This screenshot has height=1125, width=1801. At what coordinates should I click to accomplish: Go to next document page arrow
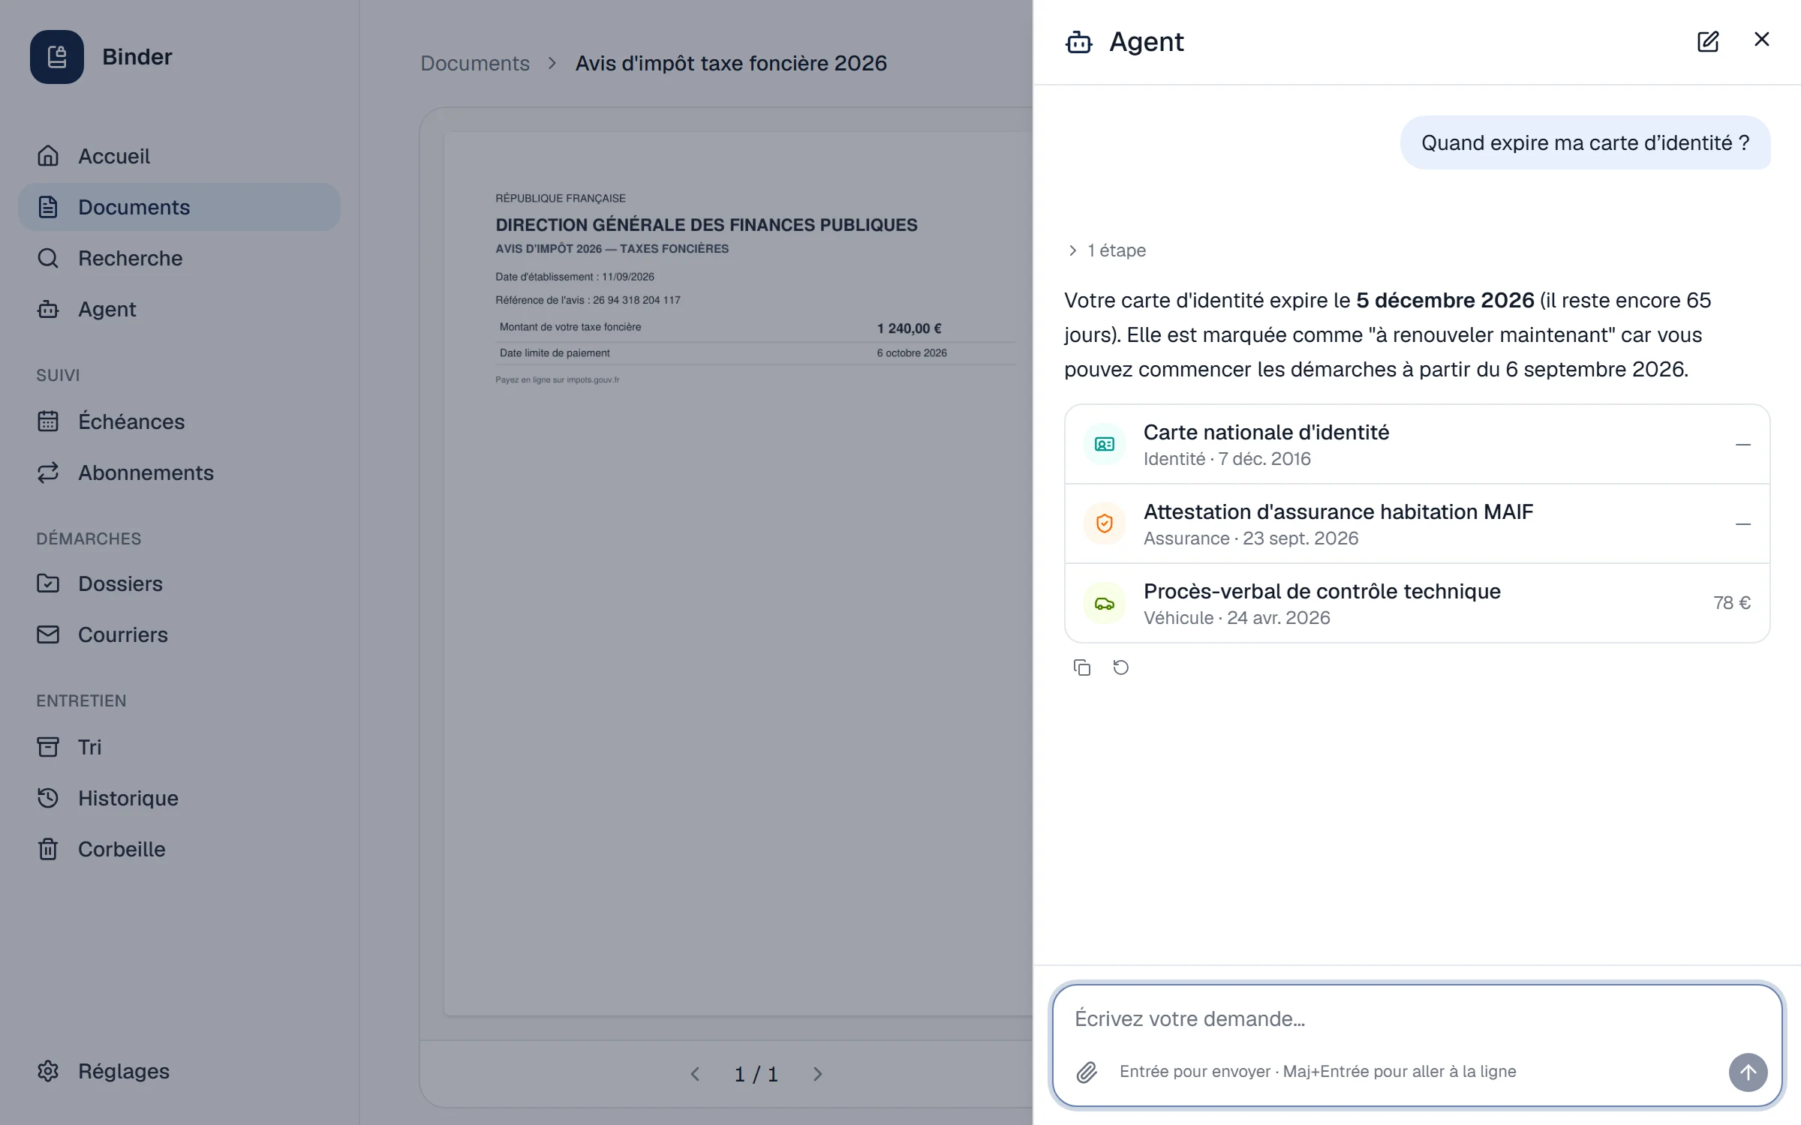pos(817,1074)
